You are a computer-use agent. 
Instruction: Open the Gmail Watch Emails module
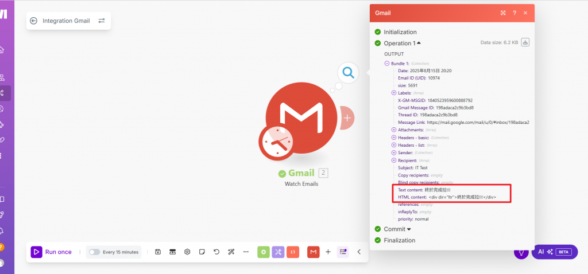click(301, 119)
